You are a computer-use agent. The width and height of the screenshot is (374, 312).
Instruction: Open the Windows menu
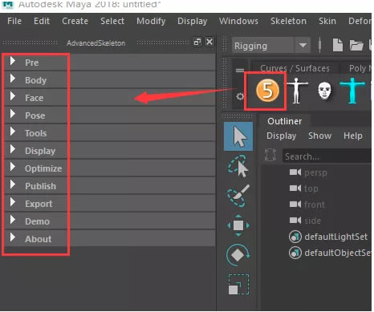[x=238, y=21]
